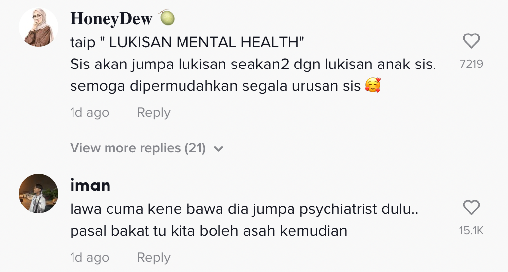Click the line pasal bakat tu kita boleh asah
This screenshot has height=272, width=508.
click(209, 231)
